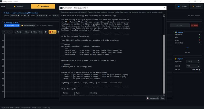Image resolution: width=204 pixels, height=109 pixels.
Task: Maximize the Binary Option Backtest window
Action: 195,1
